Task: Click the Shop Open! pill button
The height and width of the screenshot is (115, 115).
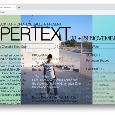Action: tap(28, 46)
